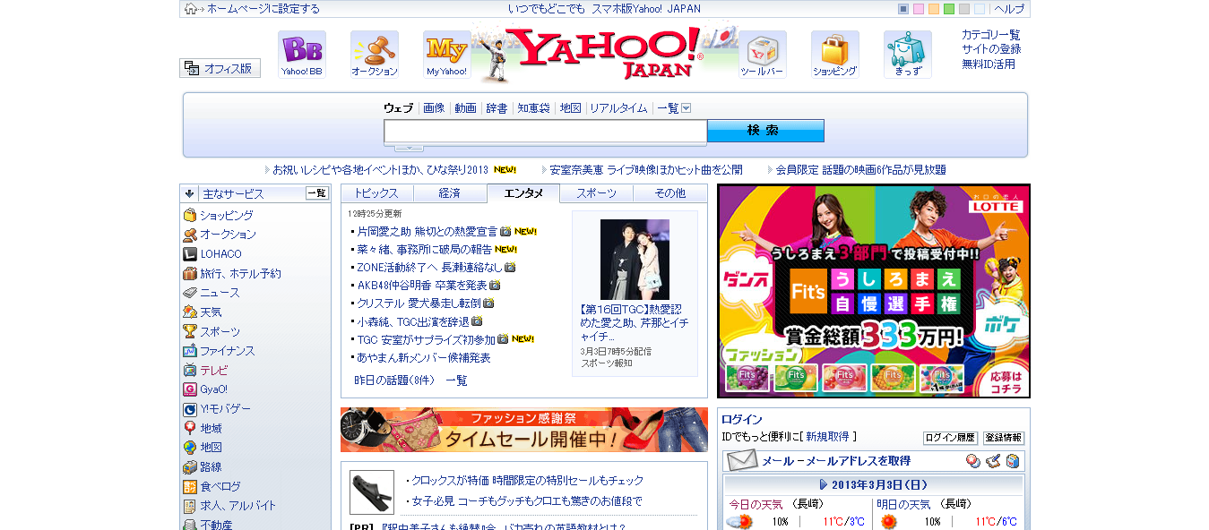Click the train icon for 路線

(x=190, y=467)
